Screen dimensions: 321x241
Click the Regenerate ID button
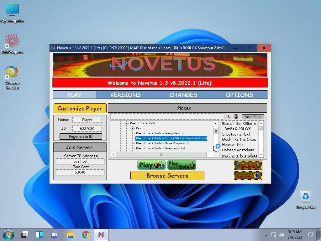point(81,137)
